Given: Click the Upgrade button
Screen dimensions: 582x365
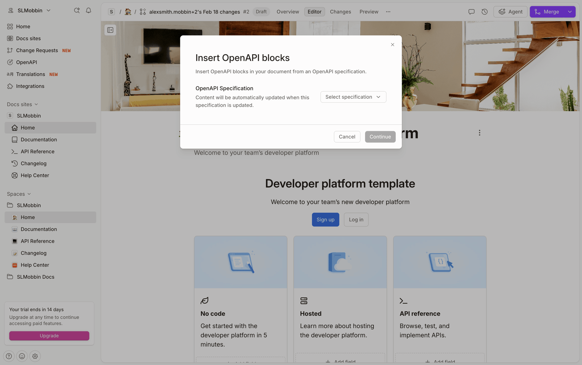Looking at the screenshot, I should click(49, 336).
